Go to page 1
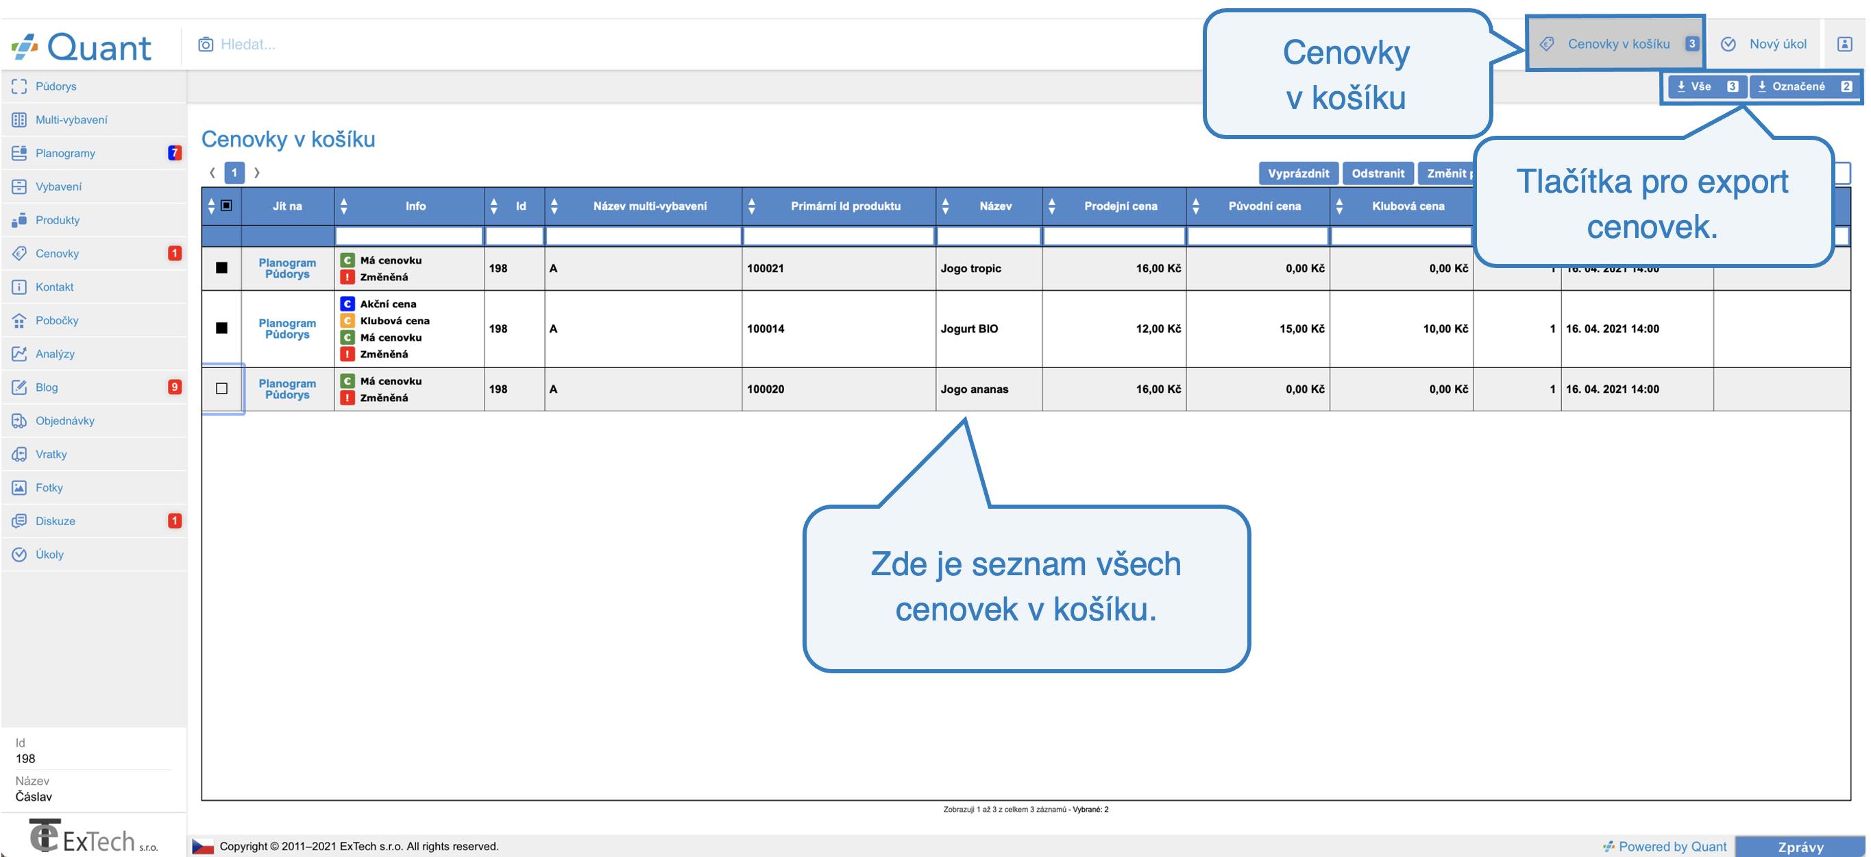The width and height of the screenshot is (1871, 857). click(x=234, y=172)
